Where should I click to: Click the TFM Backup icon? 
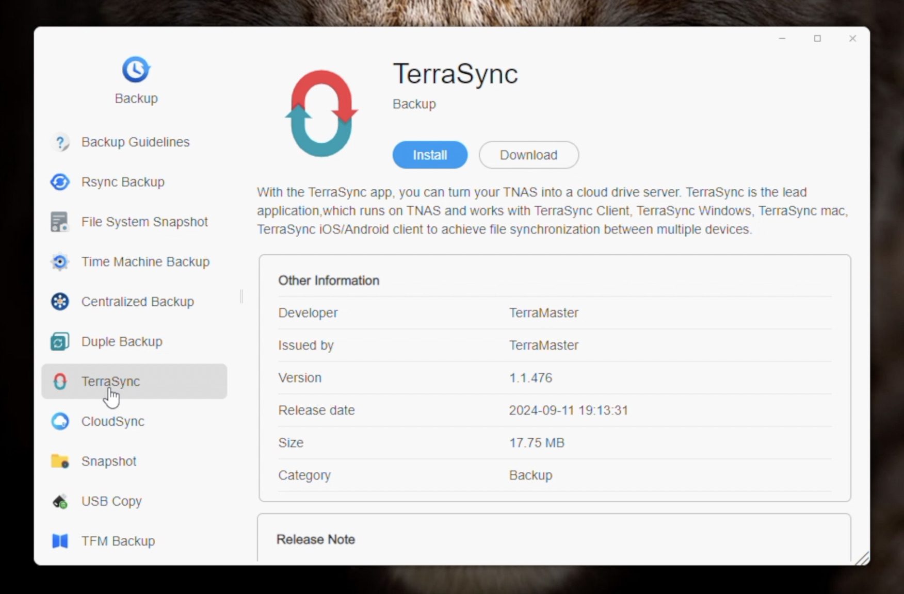coord(60,541)
